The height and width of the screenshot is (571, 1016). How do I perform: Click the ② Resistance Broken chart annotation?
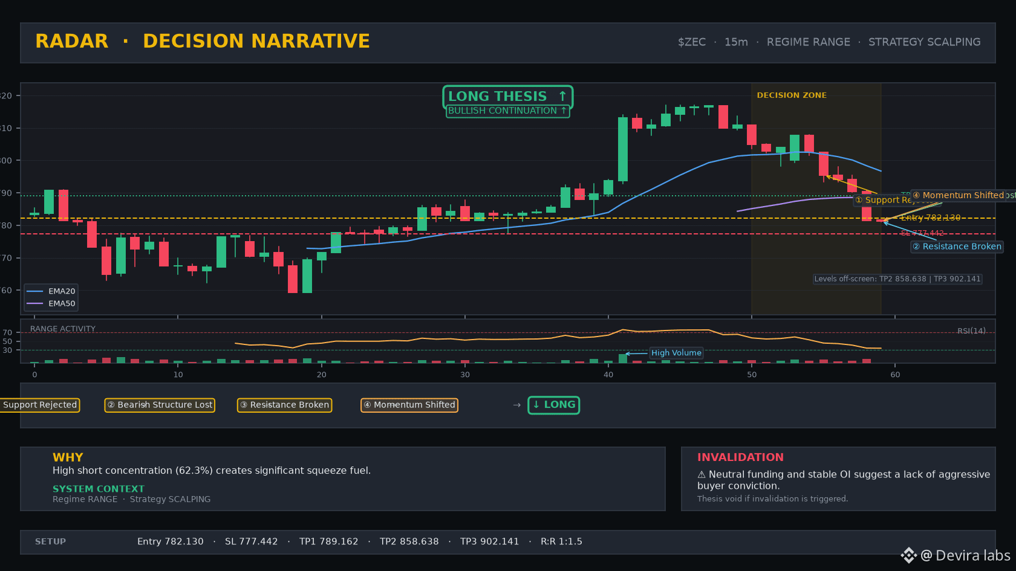click(x=957, y=247)
